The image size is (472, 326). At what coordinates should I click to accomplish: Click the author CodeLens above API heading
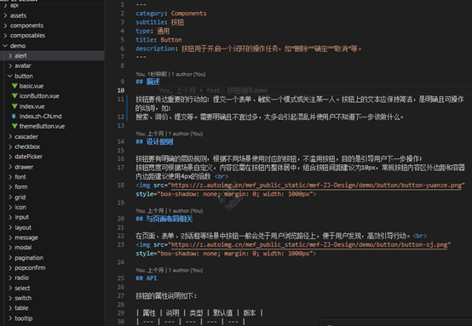pyautogui.click(x=169, y=271)
